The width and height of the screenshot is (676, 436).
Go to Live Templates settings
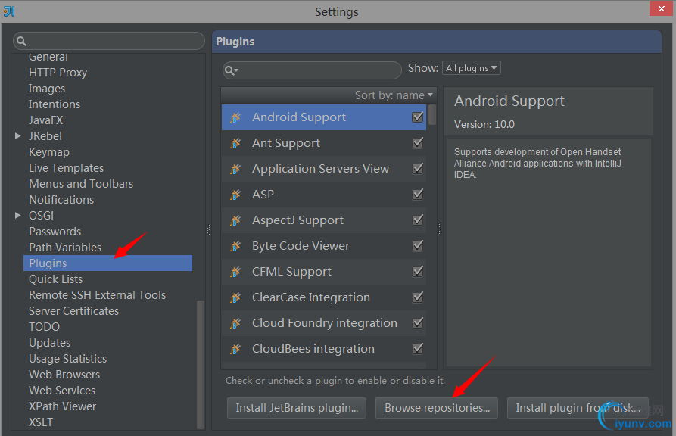point(67,168)
